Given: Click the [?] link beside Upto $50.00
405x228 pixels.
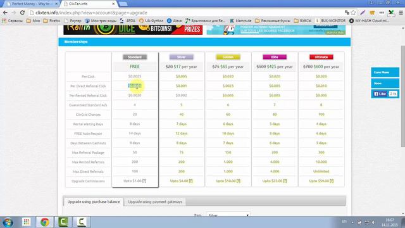Looking at the screenshot, I should click(x=332, y=181).
